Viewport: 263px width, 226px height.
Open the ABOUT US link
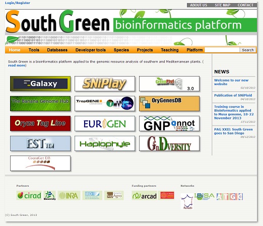(x=199, y=5)
